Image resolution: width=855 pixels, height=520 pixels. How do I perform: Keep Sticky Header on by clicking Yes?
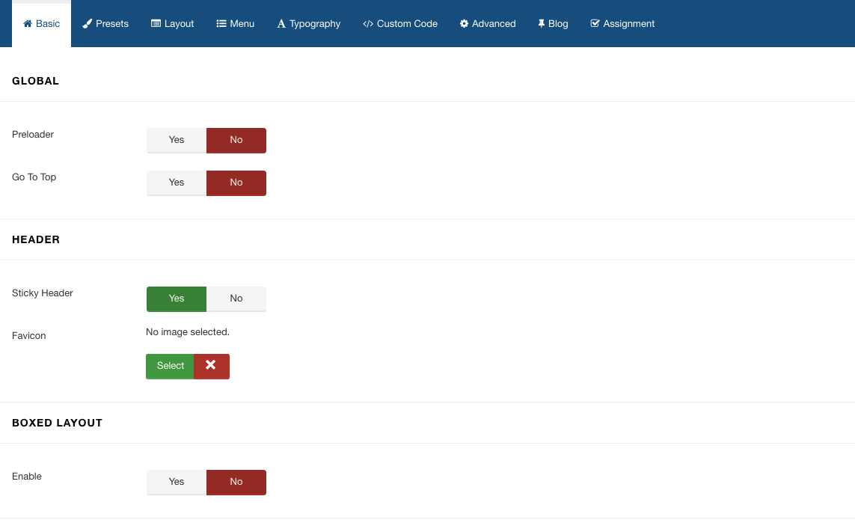177,299
